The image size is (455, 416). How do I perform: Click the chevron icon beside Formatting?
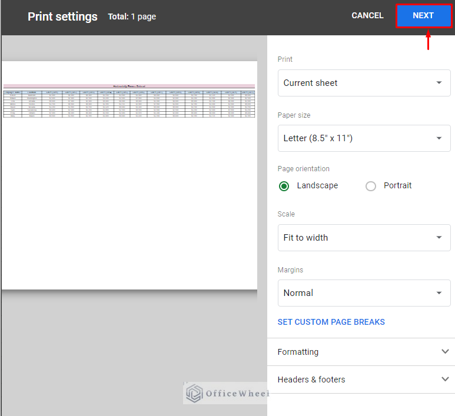pyautogui.click(x=445, y=352)
